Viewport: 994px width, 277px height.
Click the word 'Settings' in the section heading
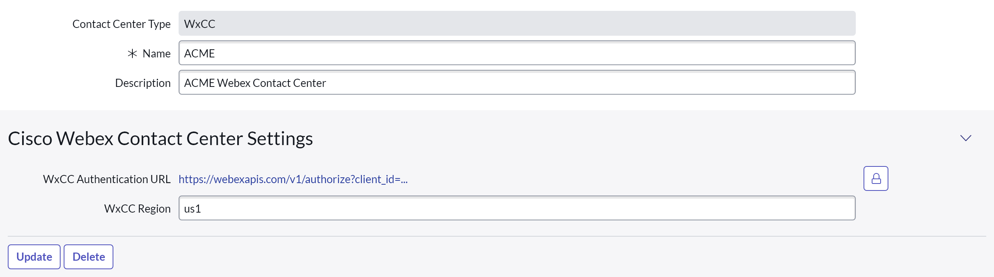coord(280,139)
